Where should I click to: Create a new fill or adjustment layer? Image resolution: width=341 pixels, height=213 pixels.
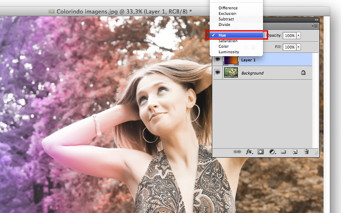pyautogui.click(x=272, y=152)
